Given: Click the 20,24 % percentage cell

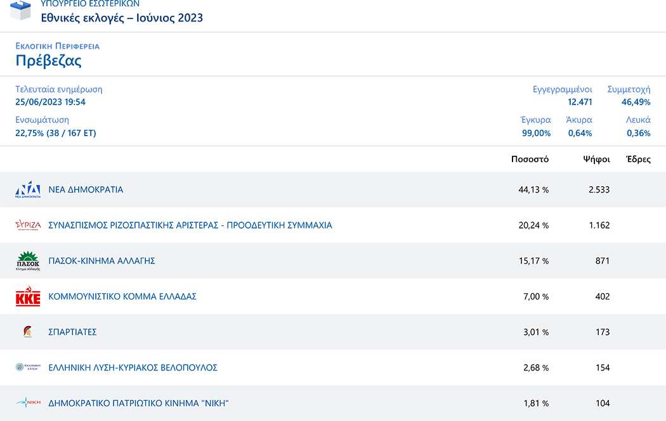Looking at the screenshot, I should tap(533, 225).
